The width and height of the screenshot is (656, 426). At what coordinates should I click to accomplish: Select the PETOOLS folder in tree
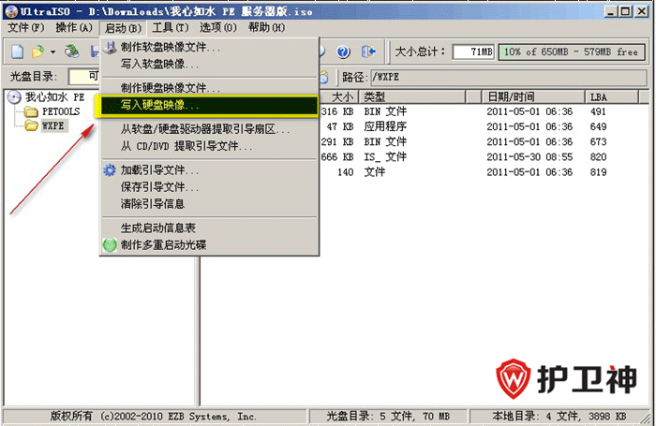(61, 111)
